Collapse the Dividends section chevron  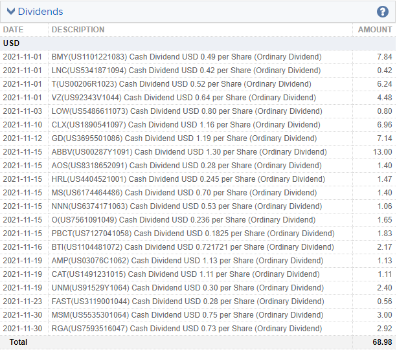tap(11, 12)
